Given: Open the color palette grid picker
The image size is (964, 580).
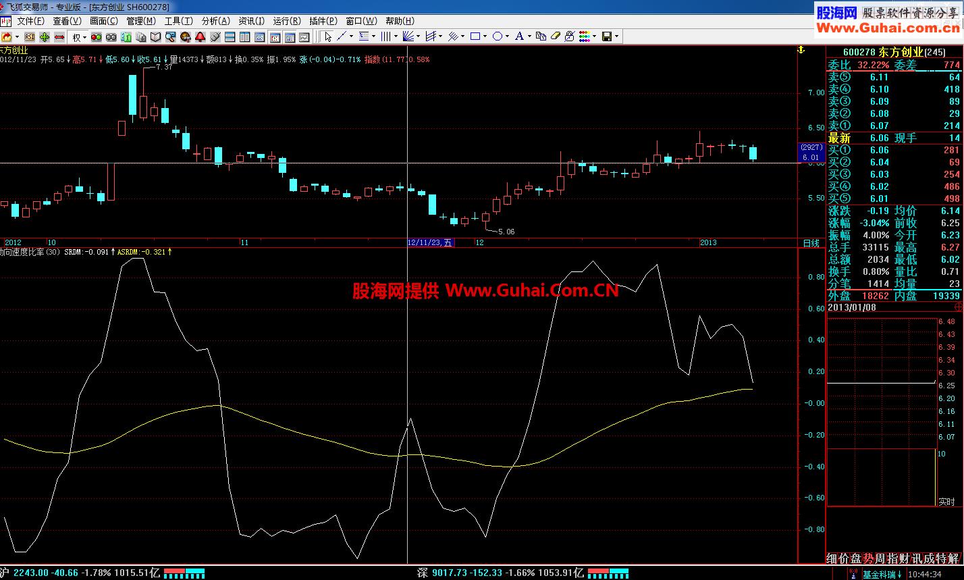Looking at the screenshot, I should click(585, 36).
